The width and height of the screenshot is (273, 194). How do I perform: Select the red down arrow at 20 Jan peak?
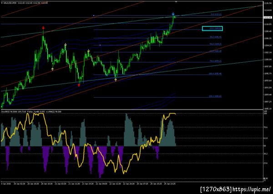click(x=43, y=28)
